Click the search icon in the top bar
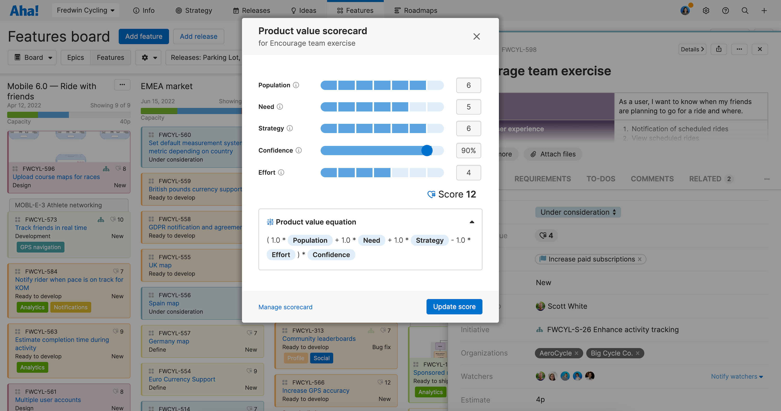 tap(745, 10)
